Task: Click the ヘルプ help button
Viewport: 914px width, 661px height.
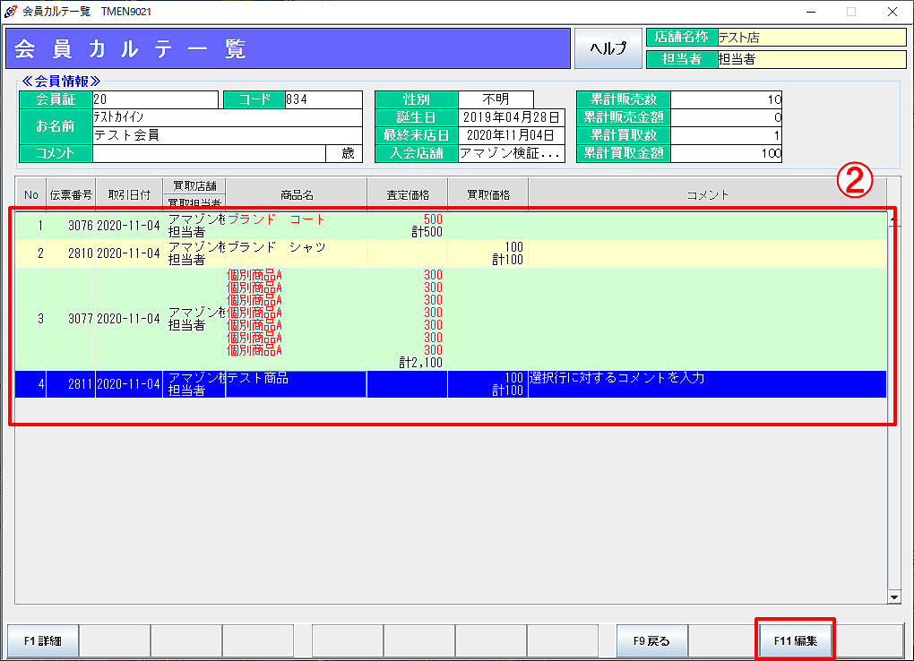Action: pos(608,48)
